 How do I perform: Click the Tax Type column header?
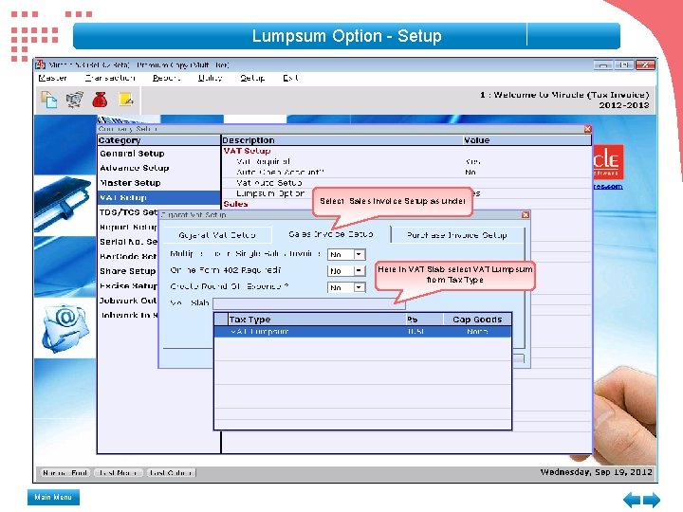tap(317, 320)
